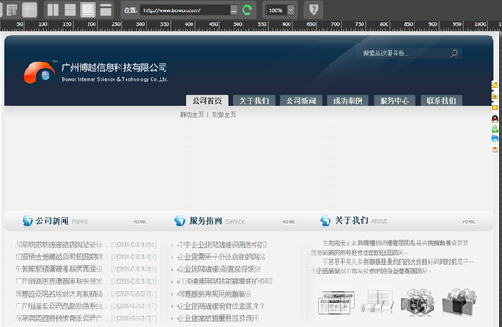Refresh the page with the green reload icon
The width and height of the screenshot is (502, 327).
[247, 10]
